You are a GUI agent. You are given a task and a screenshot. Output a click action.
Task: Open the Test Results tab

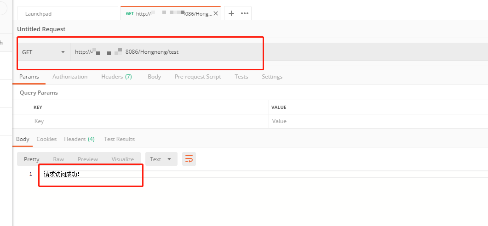[x=119, y=139]
